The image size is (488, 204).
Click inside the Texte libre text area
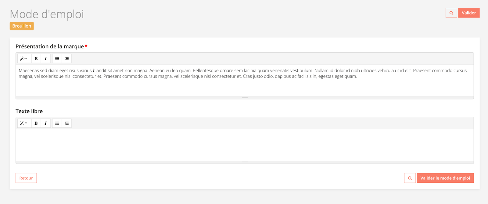coord(244,145)
